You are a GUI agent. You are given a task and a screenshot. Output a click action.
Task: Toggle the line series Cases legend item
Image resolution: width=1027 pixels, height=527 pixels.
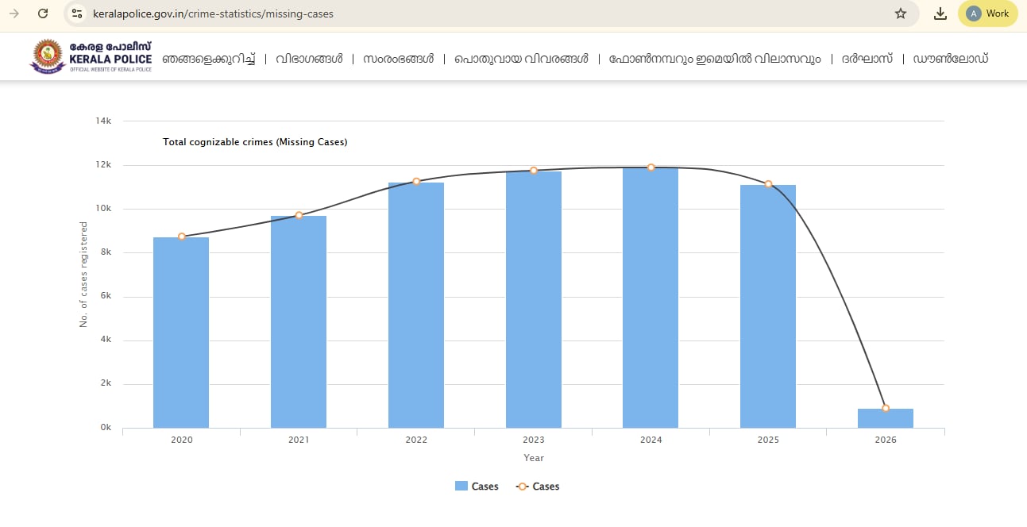538,487
